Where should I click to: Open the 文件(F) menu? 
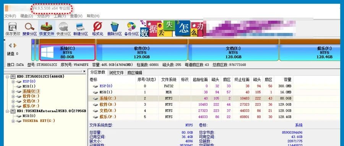coord(10,16)
